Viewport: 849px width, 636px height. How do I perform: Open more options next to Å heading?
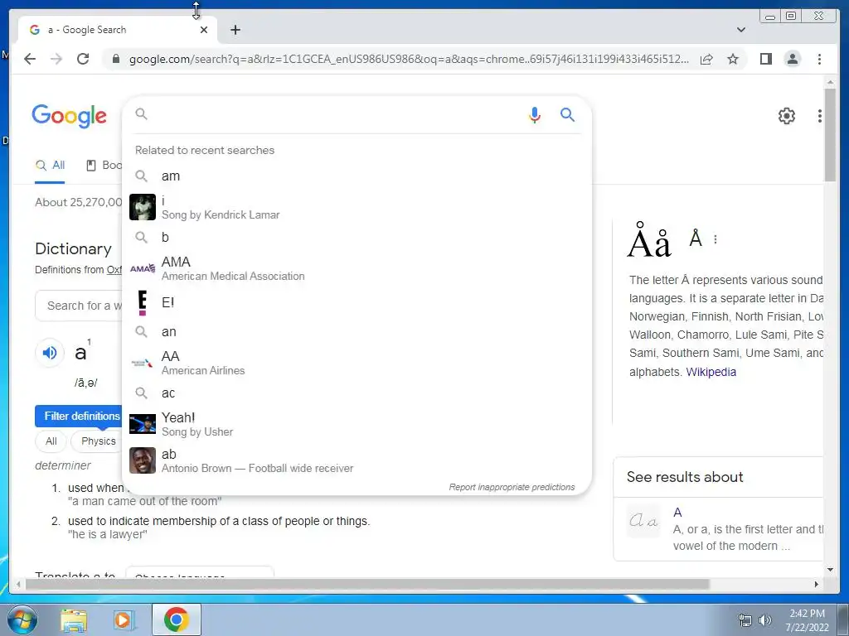pyautogui.click(x=716, y=239)
